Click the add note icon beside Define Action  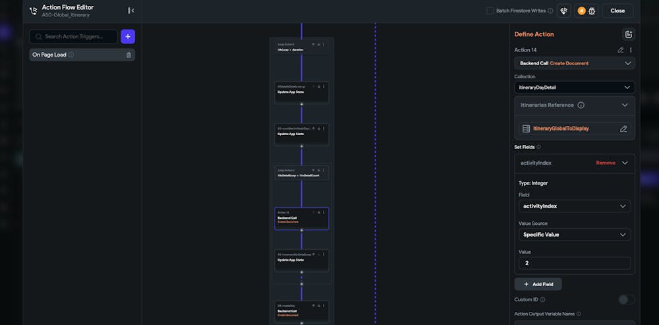click(628, 34)
